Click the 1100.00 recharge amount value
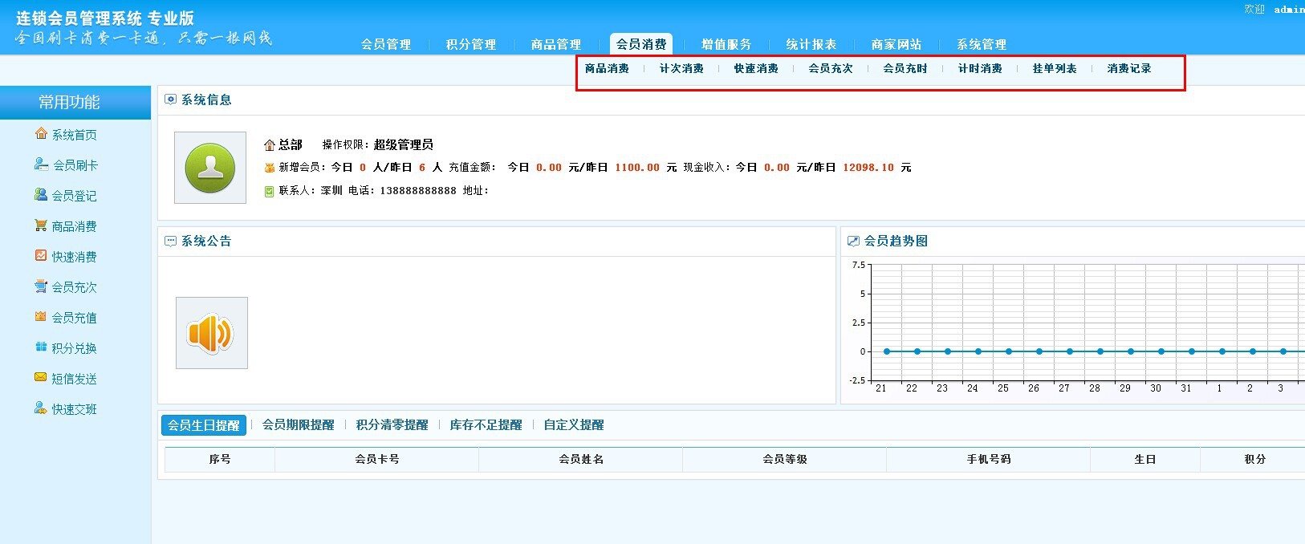Screen dimensions: 1305x544 pos(637,168)
